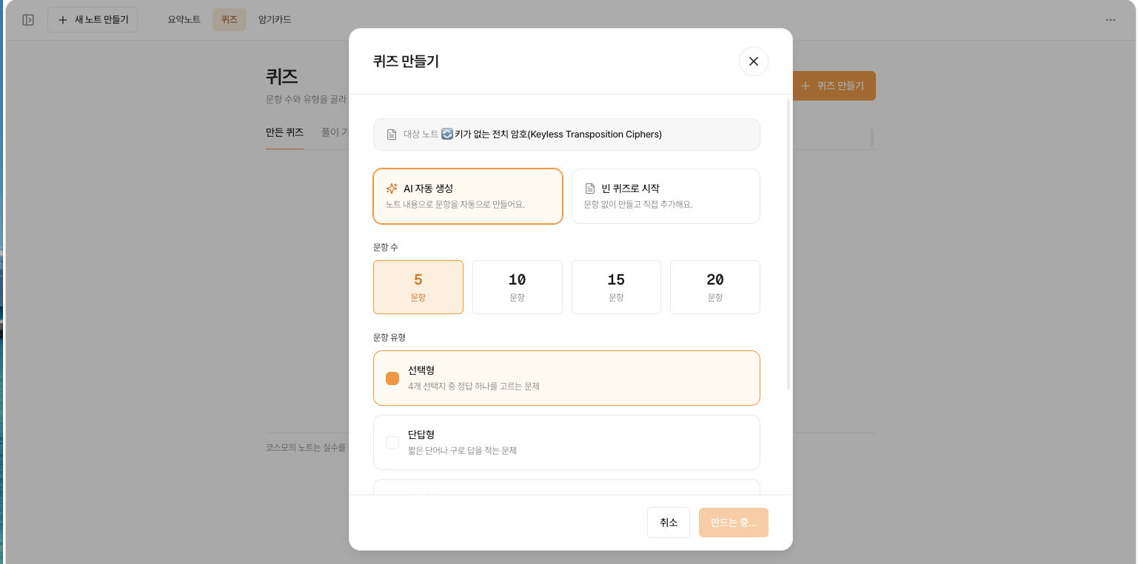Open the 암기카드 tab
The image size is (1138, 564).
pyautogui.click(x=275, y=20)
